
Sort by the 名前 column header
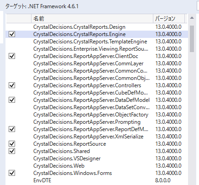[92, 19]
